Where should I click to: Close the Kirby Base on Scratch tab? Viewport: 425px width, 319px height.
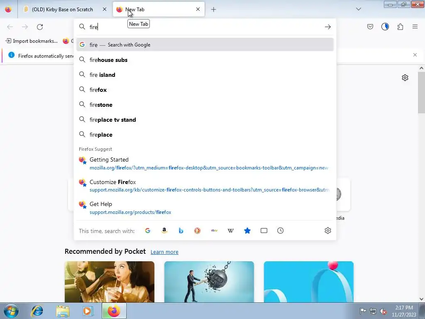point(105,10)
